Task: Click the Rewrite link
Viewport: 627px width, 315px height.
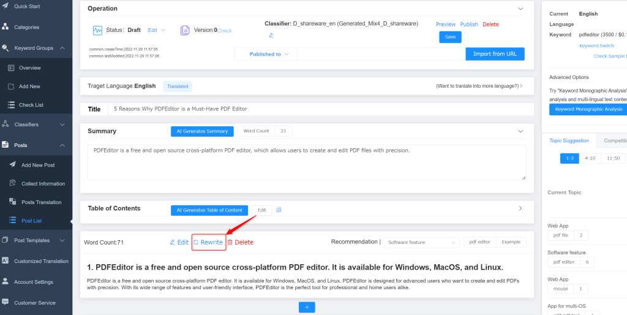Action: (x=209, y=242)
